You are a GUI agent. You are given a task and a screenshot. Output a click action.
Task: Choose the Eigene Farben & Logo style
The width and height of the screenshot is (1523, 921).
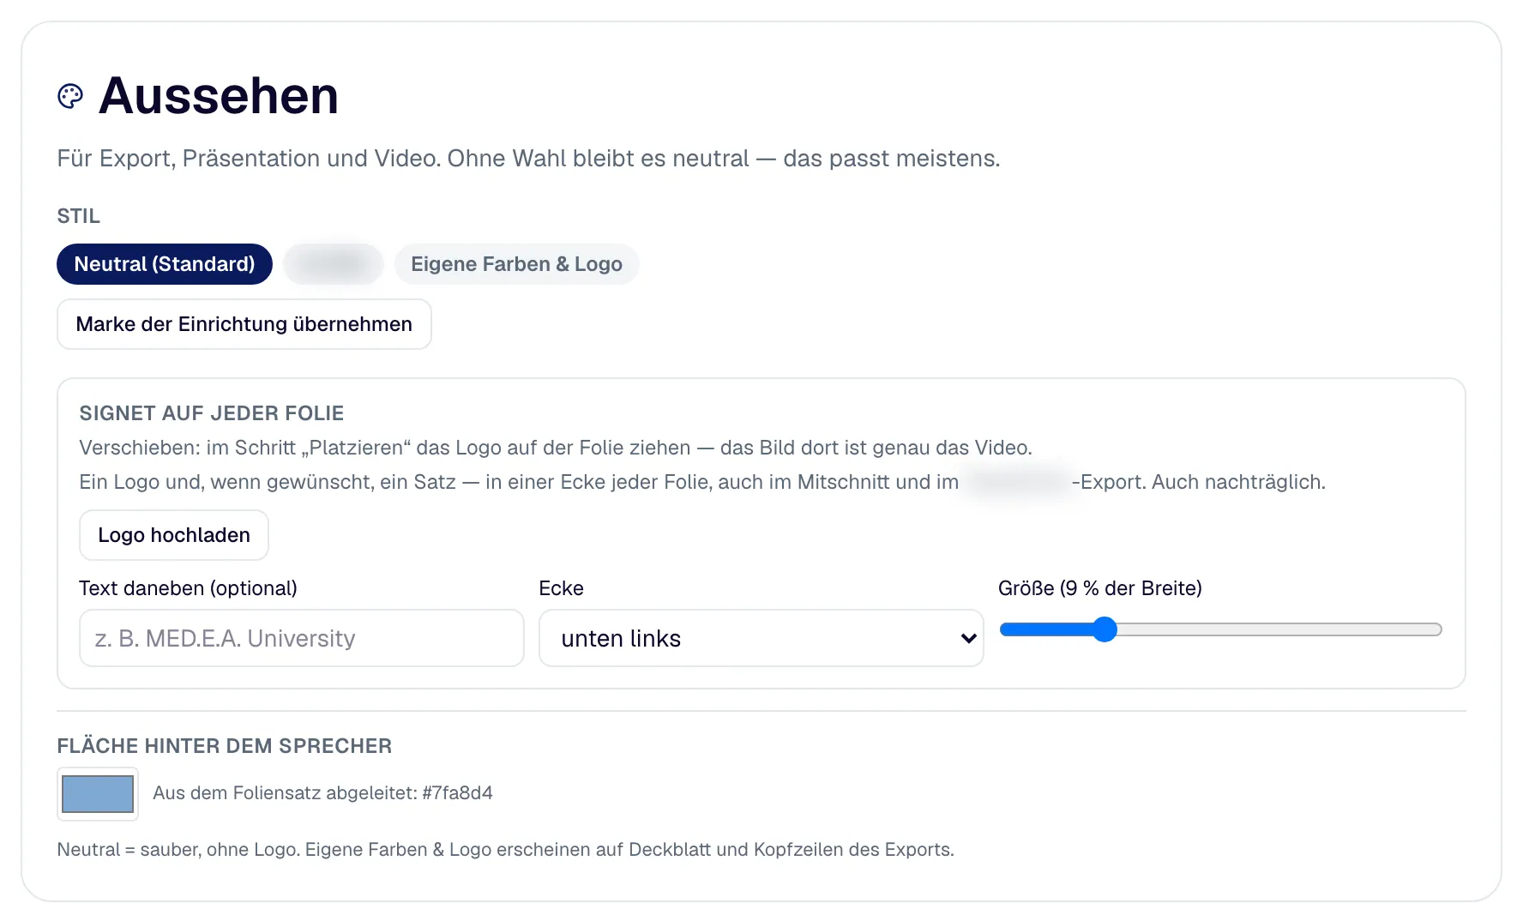point(516,264)
